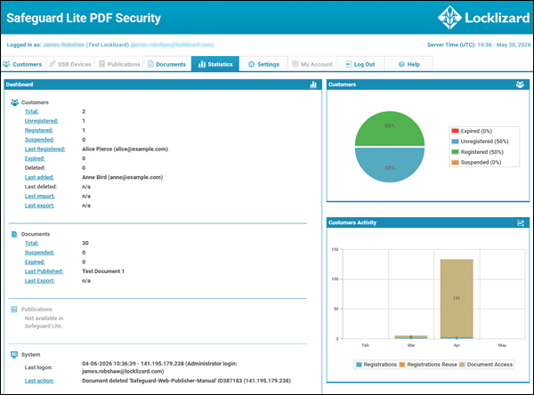Open the Last Registered link

coord(44,149)
